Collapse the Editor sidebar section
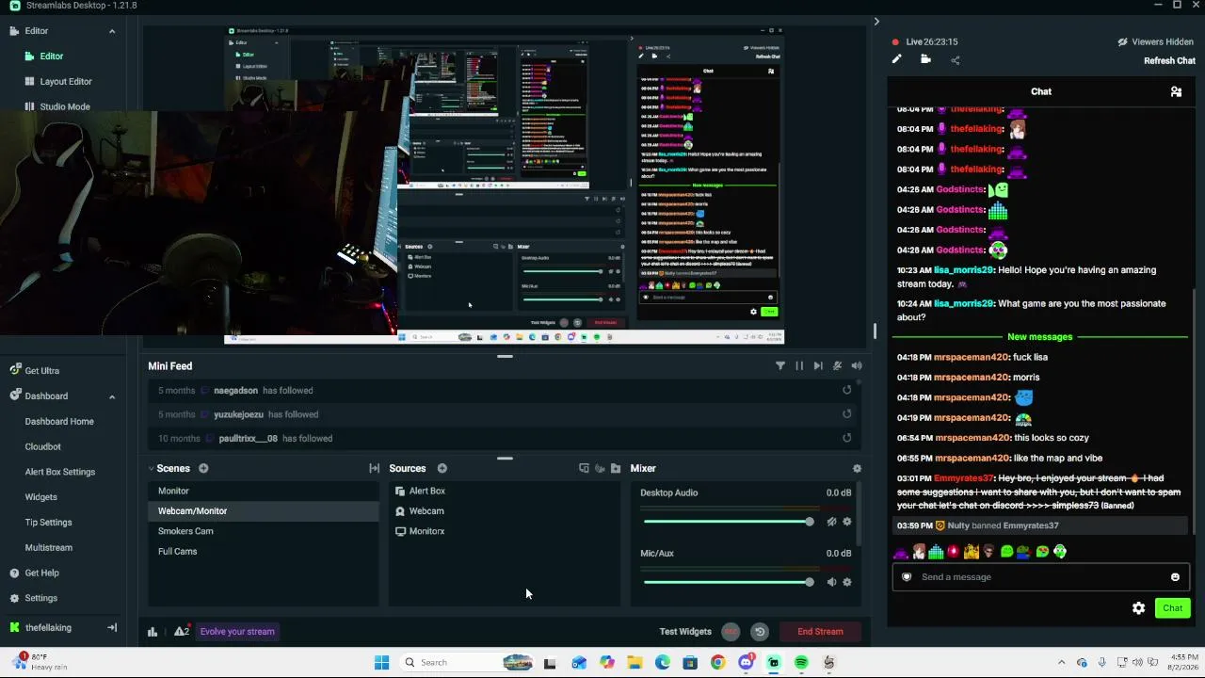Image resolution: width=1205 pixels, height=678 pixels. tap(111, 31)
